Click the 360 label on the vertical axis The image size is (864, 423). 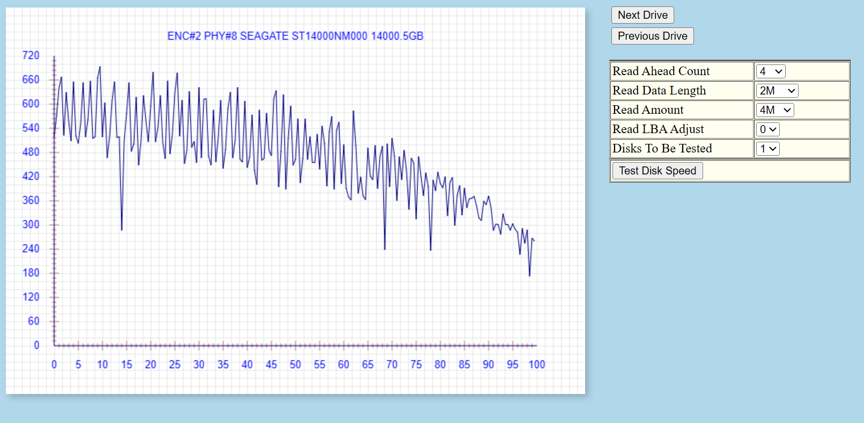(31, 200)
